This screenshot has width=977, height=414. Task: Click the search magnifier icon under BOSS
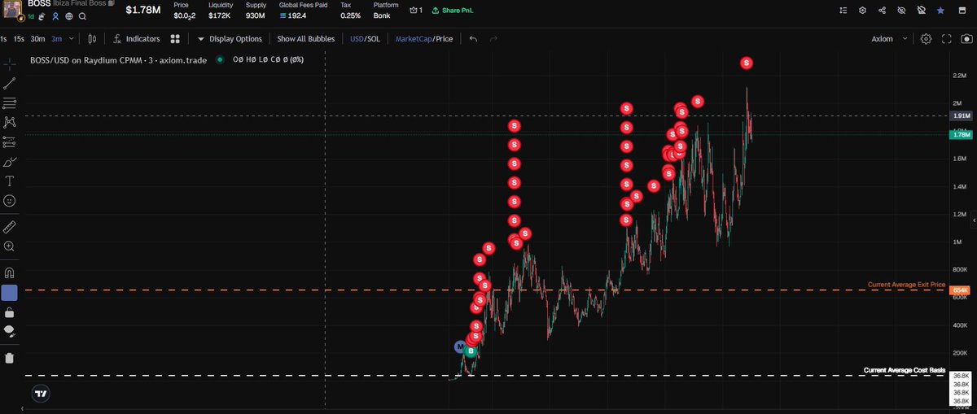click(82, 15)
